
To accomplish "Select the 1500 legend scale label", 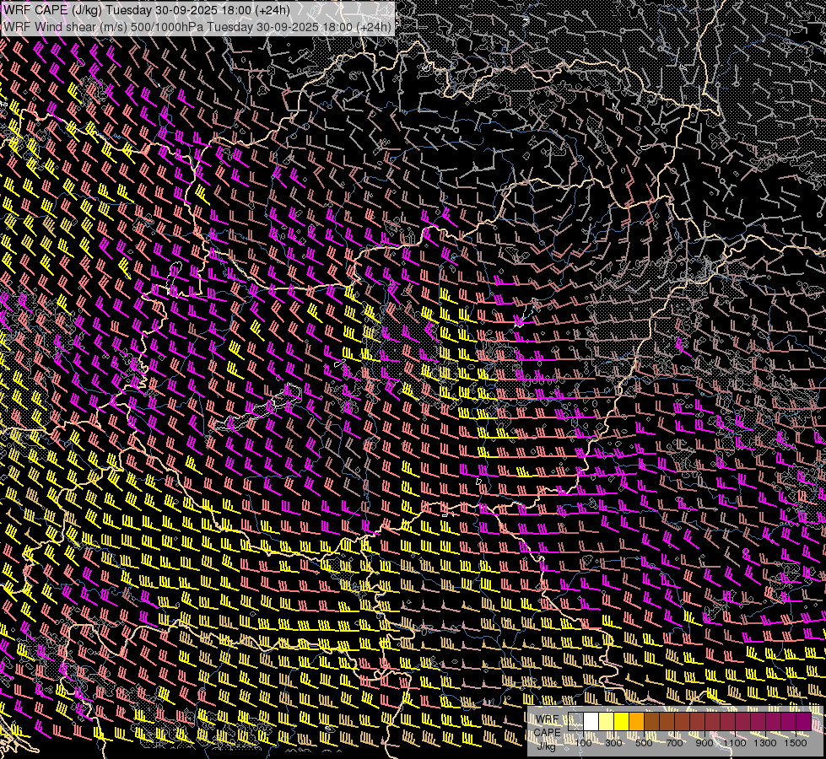I will (x=796, y=743).
